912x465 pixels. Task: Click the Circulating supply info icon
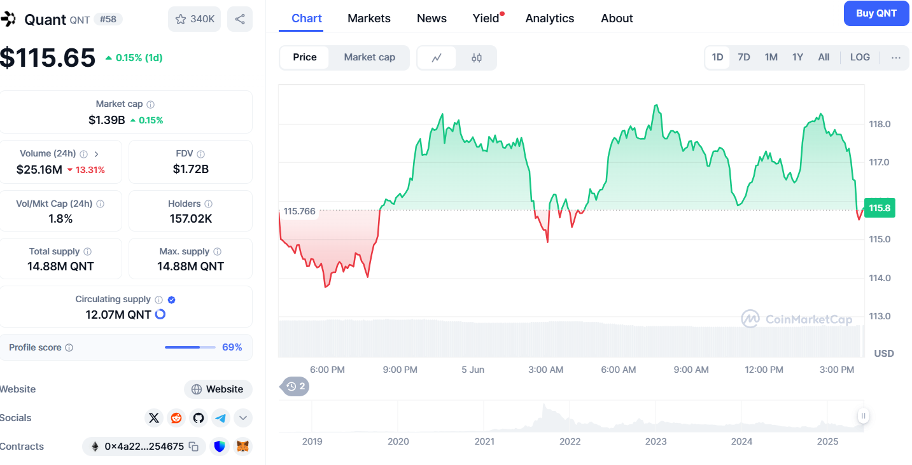tap(159, 300)
